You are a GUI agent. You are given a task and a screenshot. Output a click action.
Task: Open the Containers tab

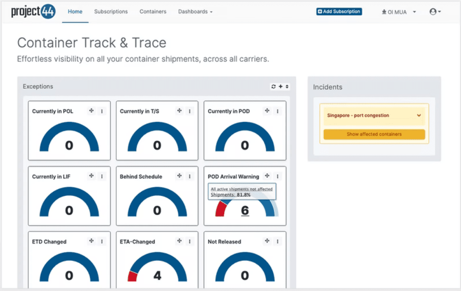click(153, 12)
